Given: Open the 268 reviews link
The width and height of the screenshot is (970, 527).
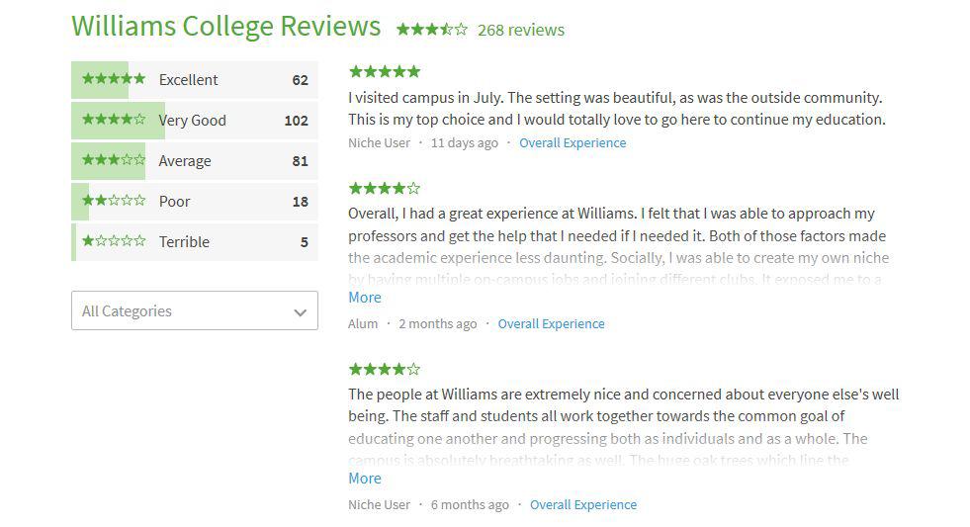Looking at the screenshot, I should (520, 30).
